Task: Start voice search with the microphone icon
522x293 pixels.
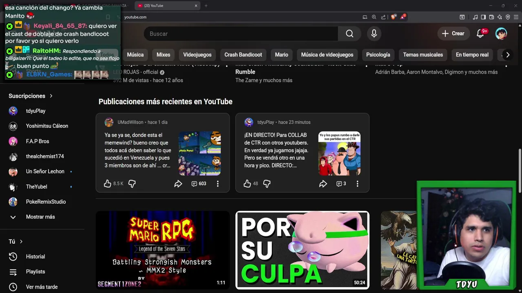Action: pyautogui.click(x=374, y=34)
